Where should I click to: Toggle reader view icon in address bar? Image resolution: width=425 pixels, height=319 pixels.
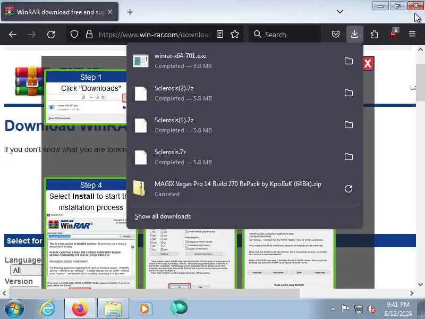220,35
